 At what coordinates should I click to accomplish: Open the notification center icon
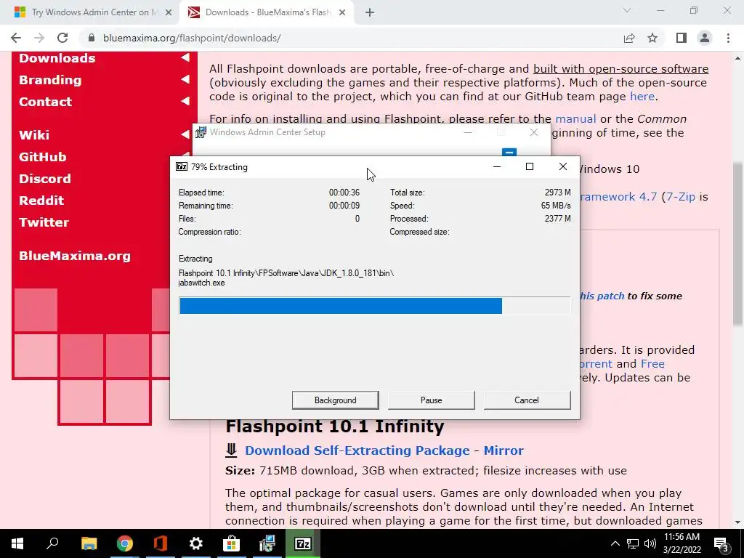[x=721, y=543]
